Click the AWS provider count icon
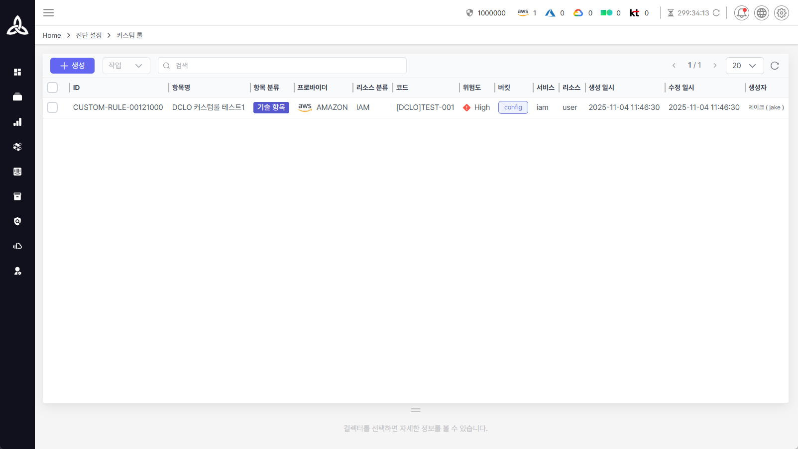Viewport: 798px width, 449px height. (523, 13)
